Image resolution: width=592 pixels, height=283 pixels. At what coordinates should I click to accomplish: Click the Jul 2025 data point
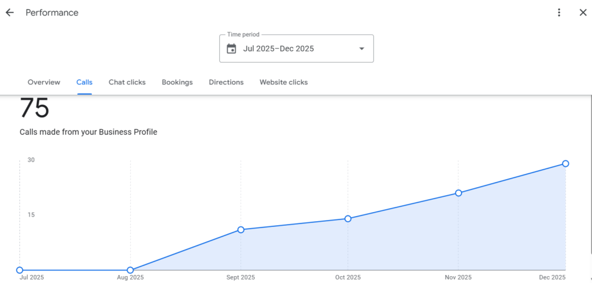click(x=20, y=270)
